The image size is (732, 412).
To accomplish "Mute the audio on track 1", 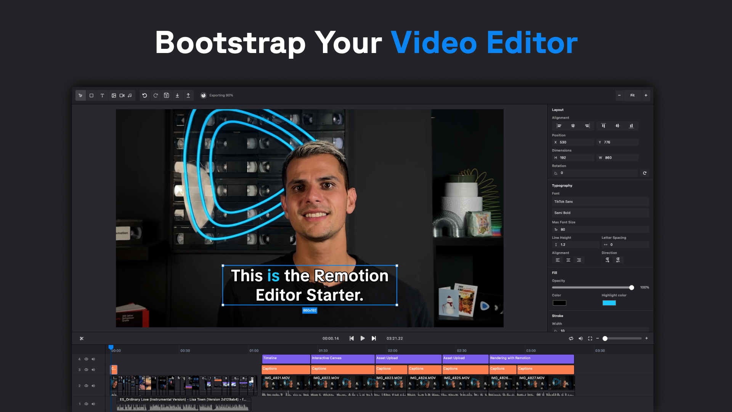I will click(93, 404).
